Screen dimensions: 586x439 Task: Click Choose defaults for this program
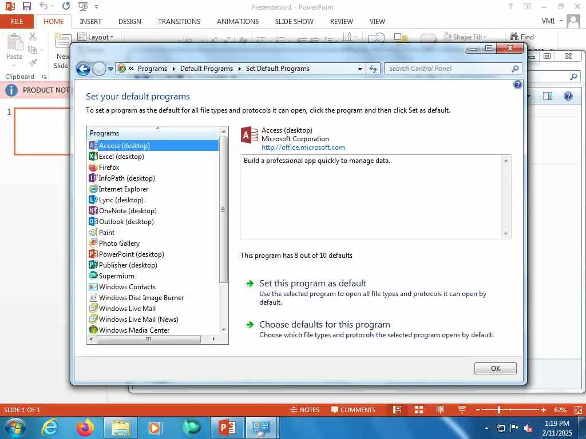[x=324, y=325]
